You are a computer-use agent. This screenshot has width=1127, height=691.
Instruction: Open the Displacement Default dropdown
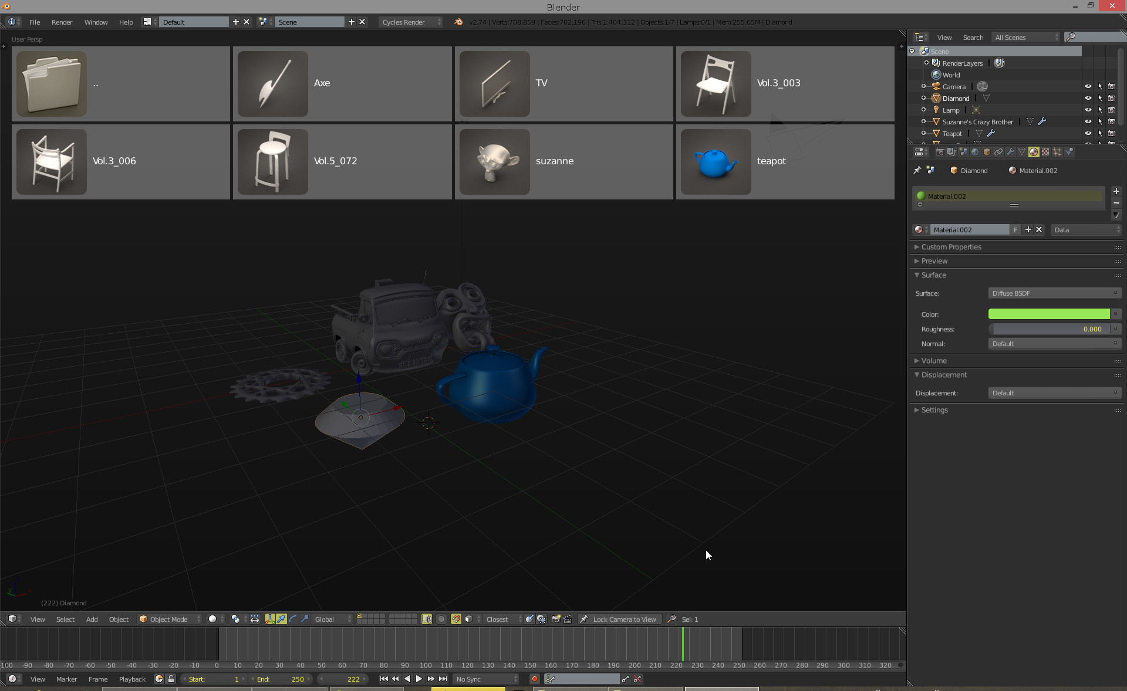[x=1055, y=393]
